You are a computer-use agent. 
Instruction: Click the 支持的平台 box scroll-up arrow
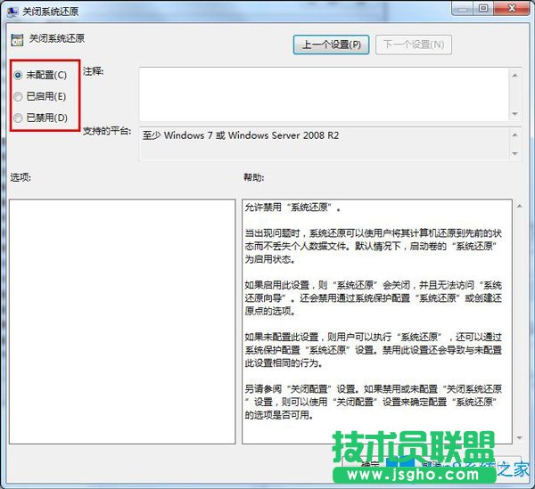[x=514, y=135]
